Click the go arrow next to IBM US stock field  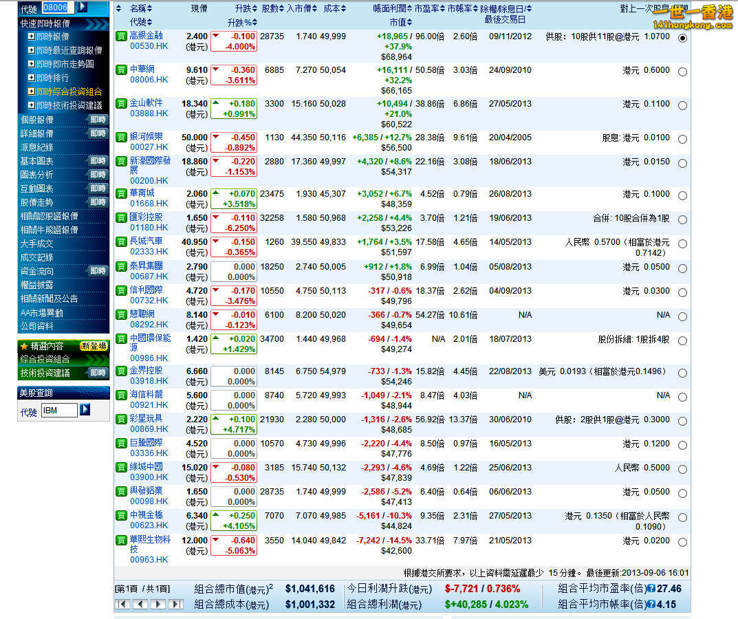(x=85, y=409)
